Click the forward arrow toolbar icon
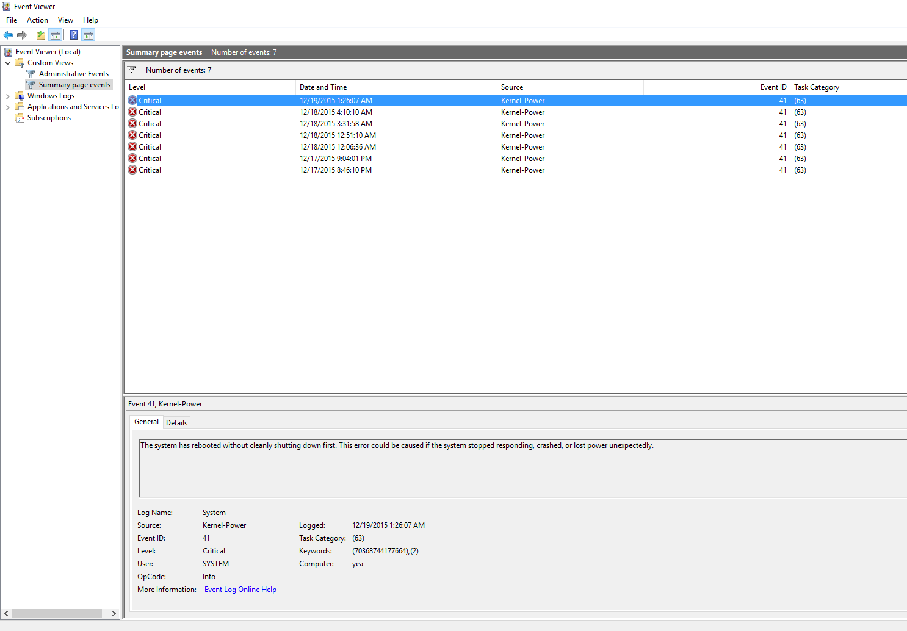The width and height of the screenshot is (907, 631). (x=22, y=35)
